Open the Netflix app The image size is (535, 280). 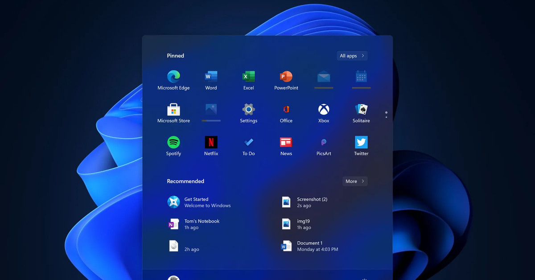(211, 146)
